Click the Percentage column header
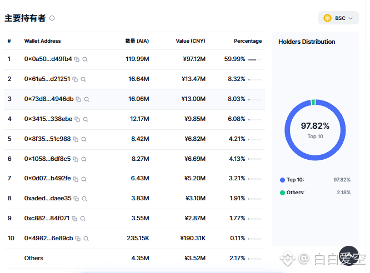Image resolution: width=370 pixels, height=273 pixels. pyautogui.click(x=248, y=41)
